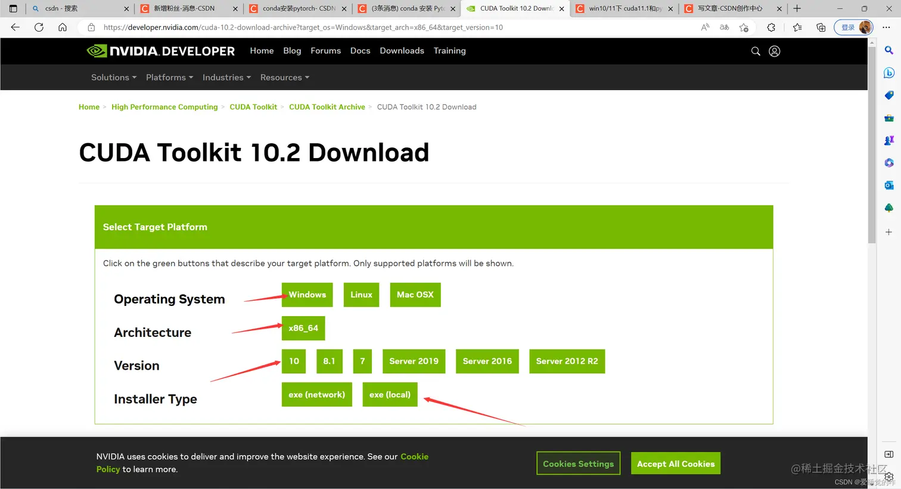Image resolution: width=901 pixels, height=489 pixels.
Task: Open Cookies Settings button
Action: pos(578,463)
